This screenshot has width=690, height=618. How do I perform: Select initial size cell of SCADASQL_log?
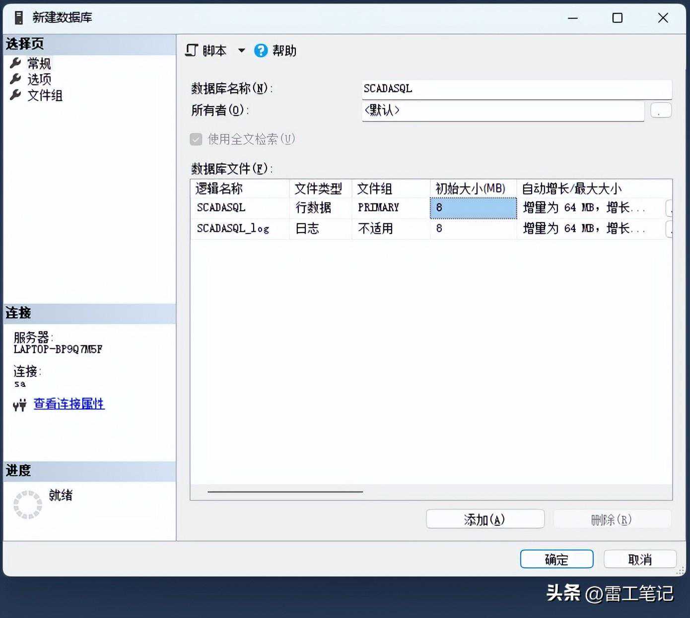473,229
